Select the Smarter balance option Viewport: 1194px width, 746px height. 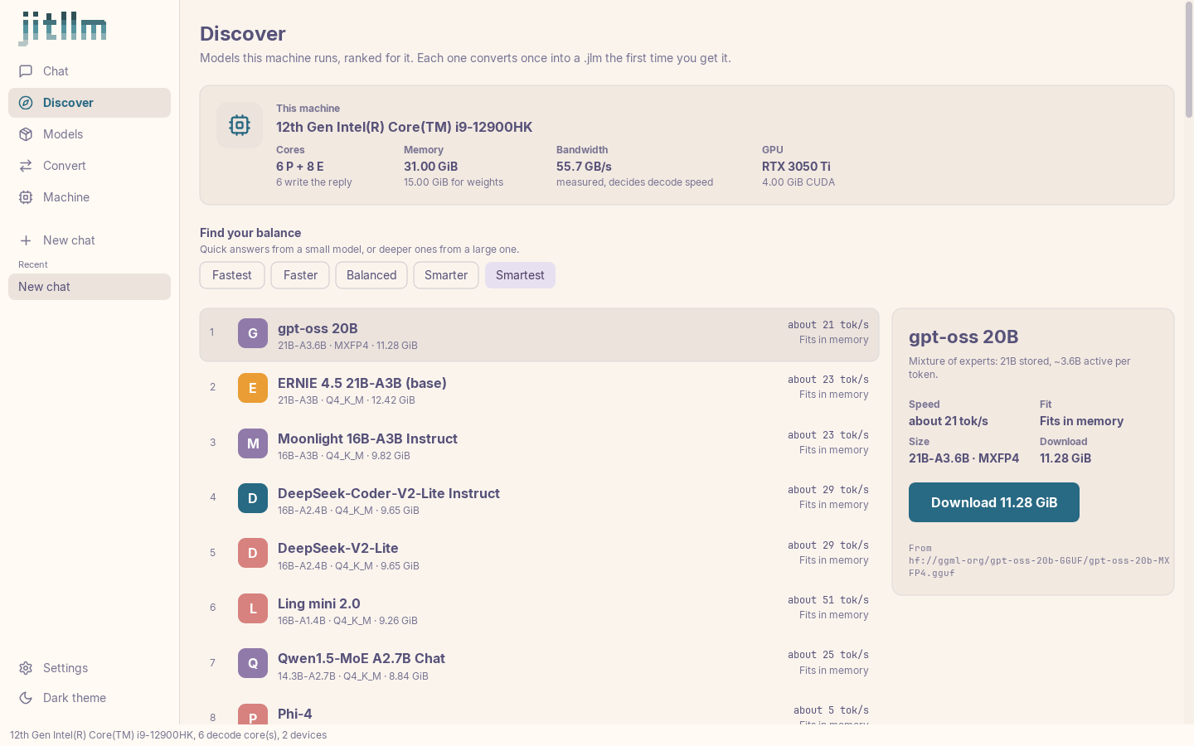tap(446, 275)
